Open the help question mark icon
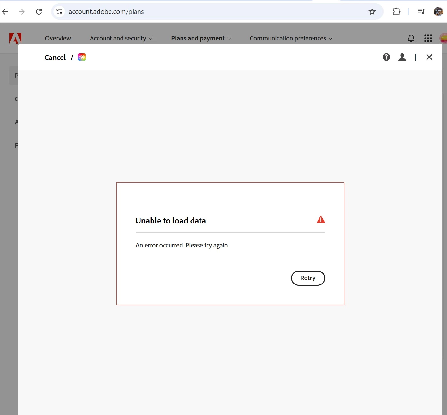 point(386,57)
